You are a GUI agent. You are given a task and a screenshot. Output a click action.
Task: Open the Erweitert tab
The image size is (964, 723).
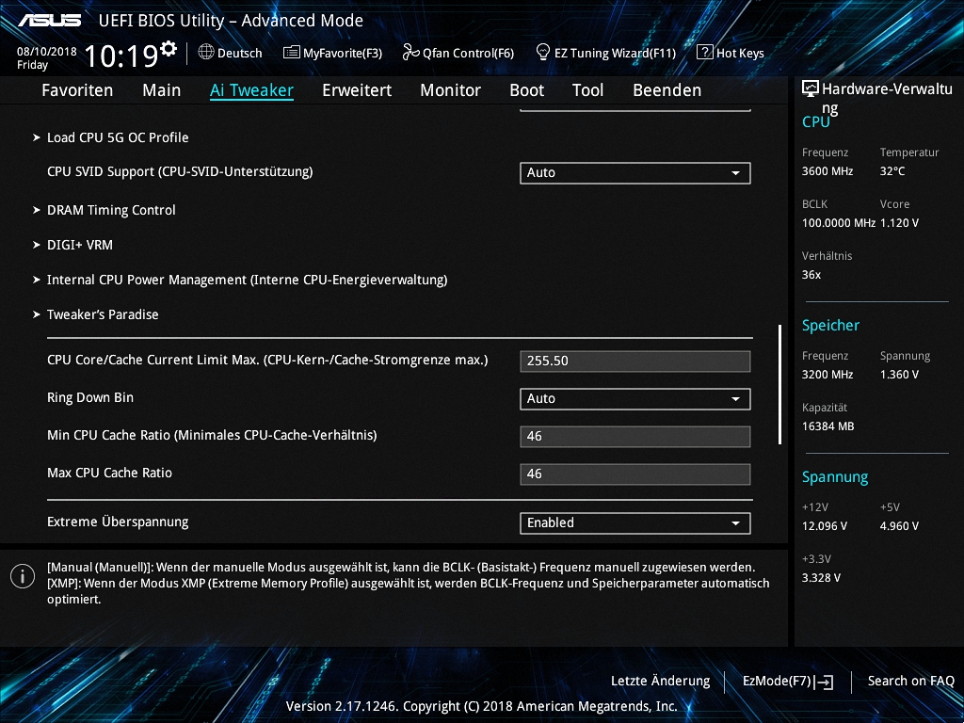tap(357, 90)
